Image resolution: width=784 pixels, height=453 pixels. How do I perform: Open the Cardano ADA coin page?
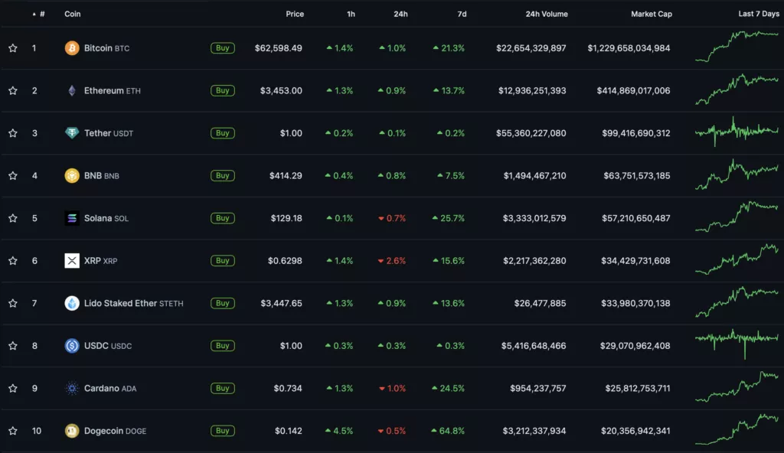[110, 388]
